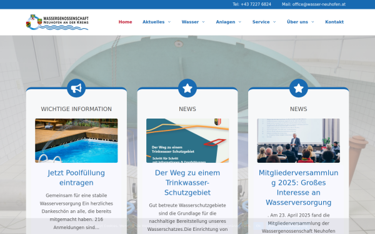Open the Service dropdown arrow
The width and height of the screenshot is (375, 234).
pyautogui.click(x=274, y=22)
